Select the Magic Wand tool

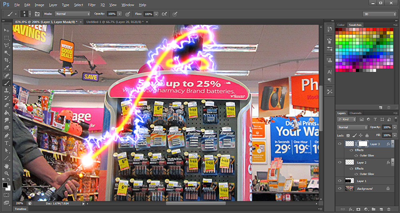click(x=6, y=52)
